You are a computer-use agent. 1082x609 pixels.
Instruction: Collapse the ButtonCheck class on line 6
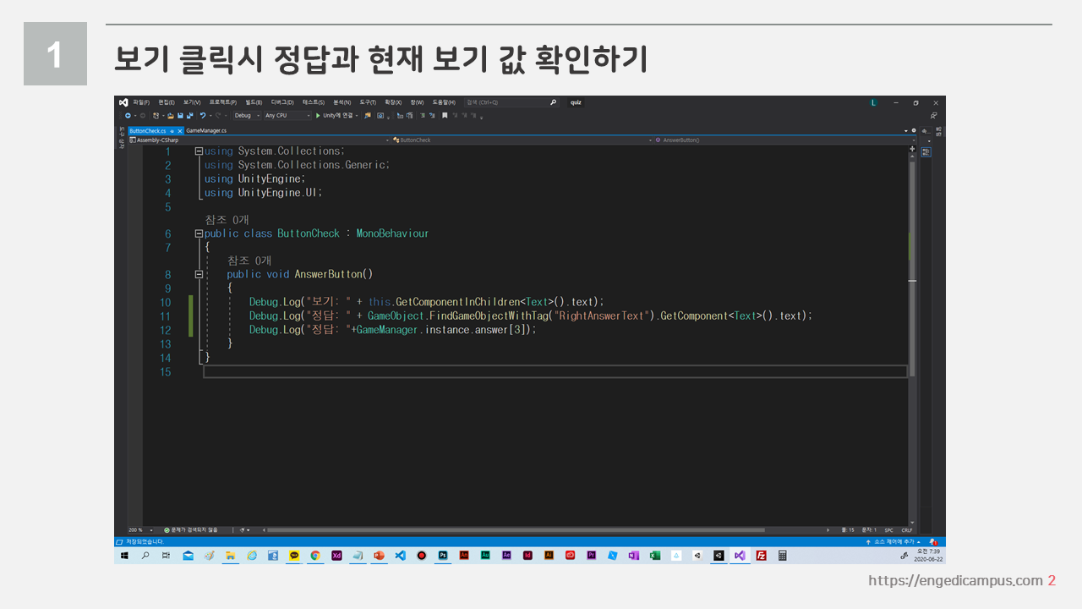click(199, 233)
